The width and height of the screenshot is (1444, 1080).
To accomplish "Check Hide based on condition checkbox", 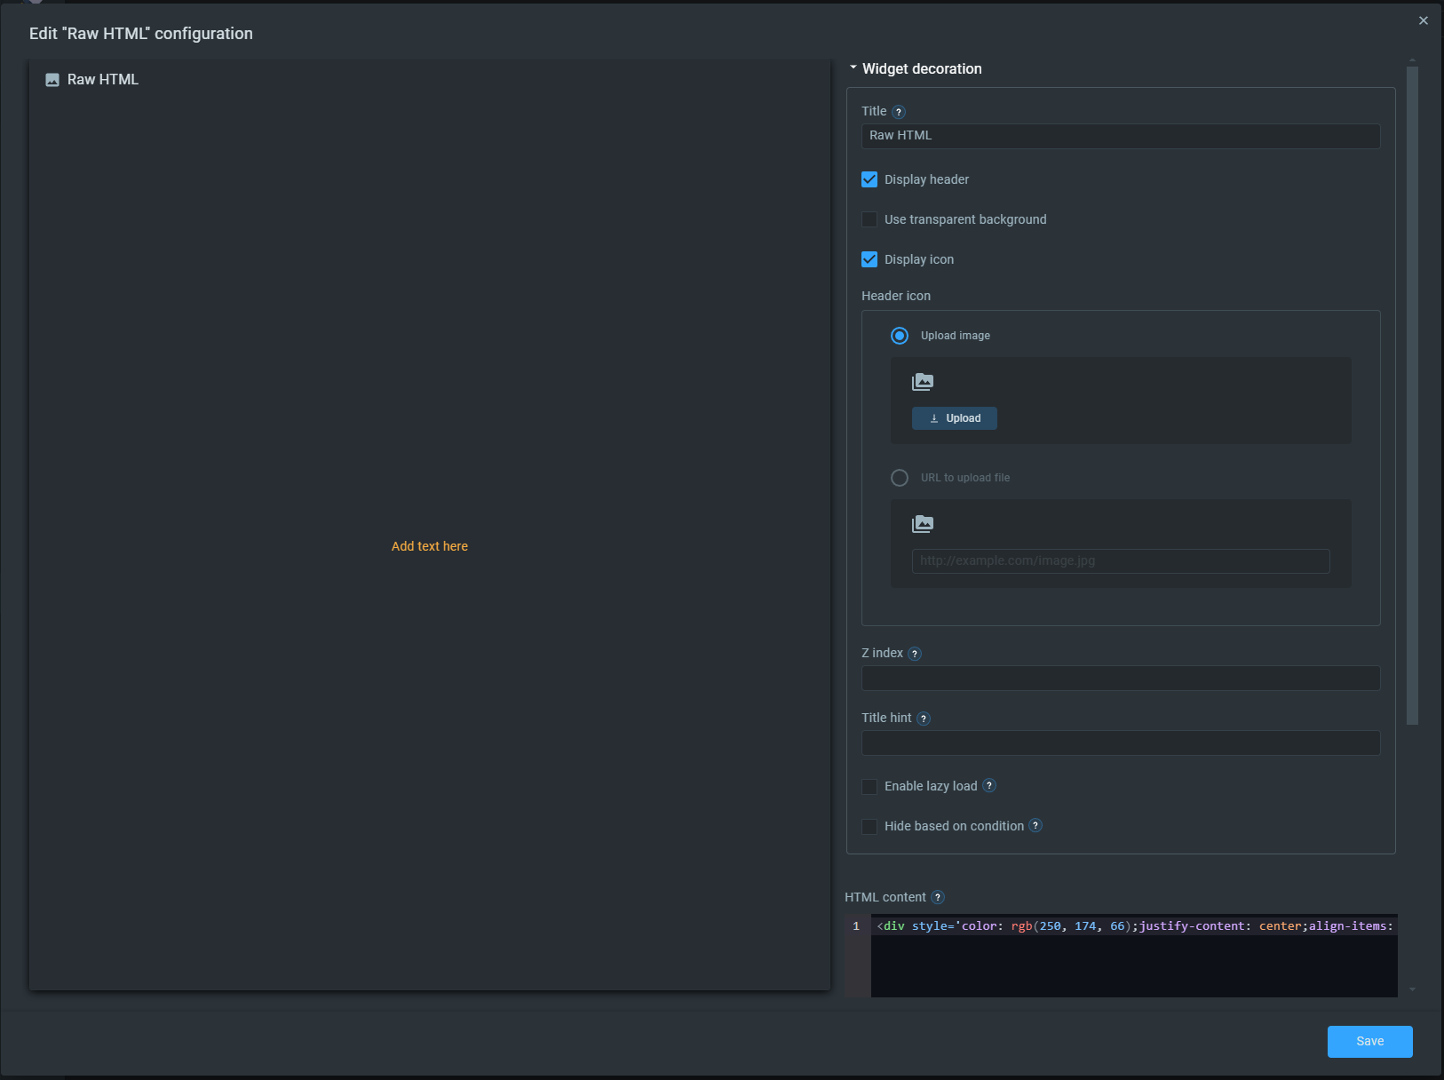I will click(869, 827).
